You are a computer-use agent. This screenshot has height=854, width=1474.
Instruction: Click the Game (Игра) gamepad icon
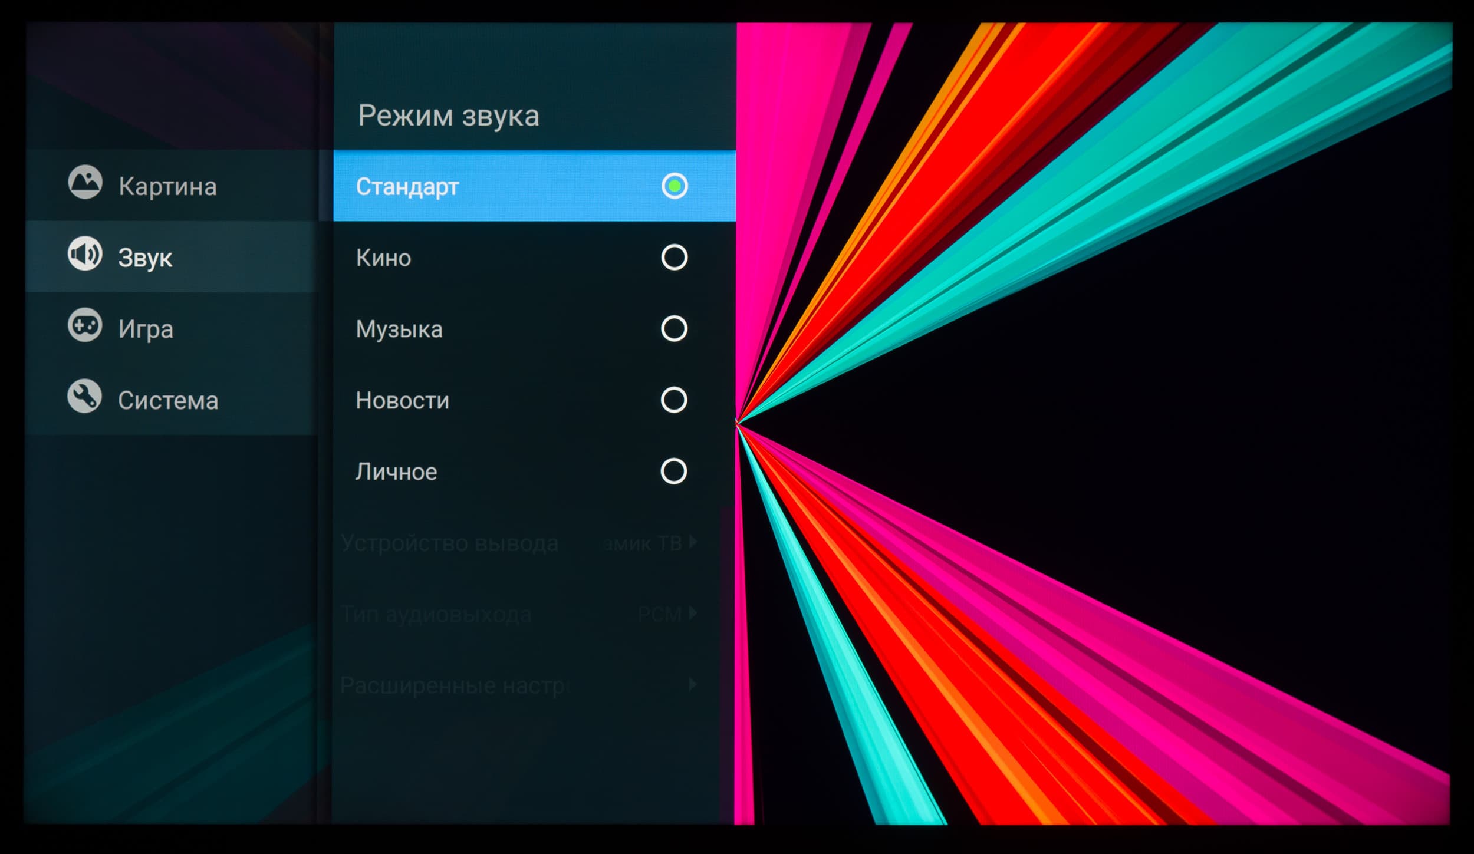[85, 325]
